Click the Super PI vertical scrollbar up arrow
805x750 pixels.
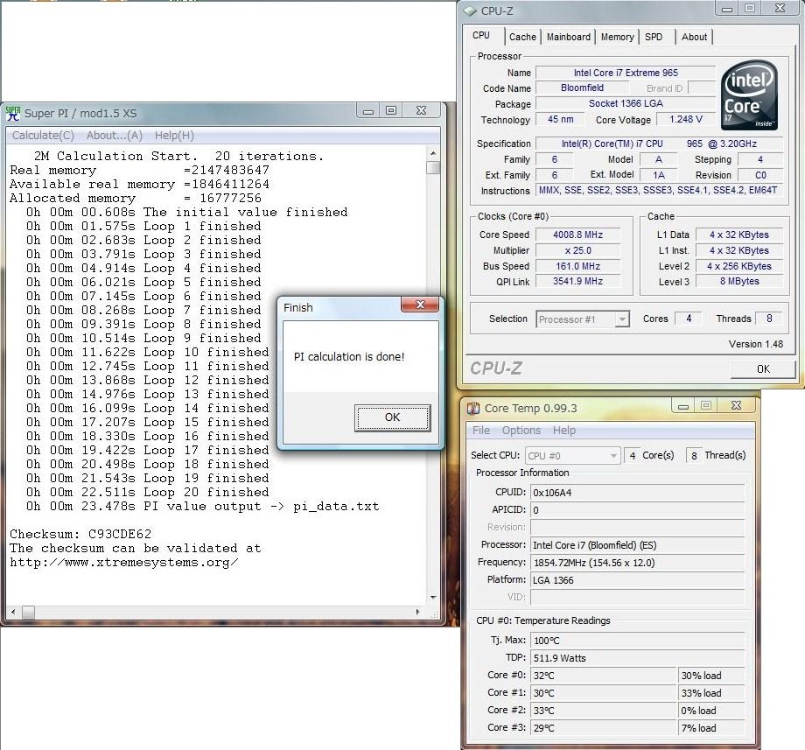click(434, 154)
